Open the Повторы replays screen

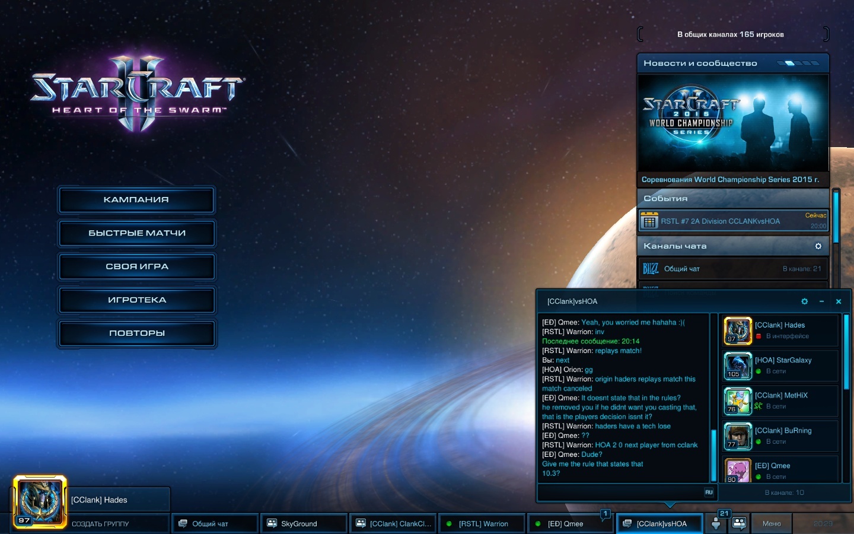click(x=136, y=333)
